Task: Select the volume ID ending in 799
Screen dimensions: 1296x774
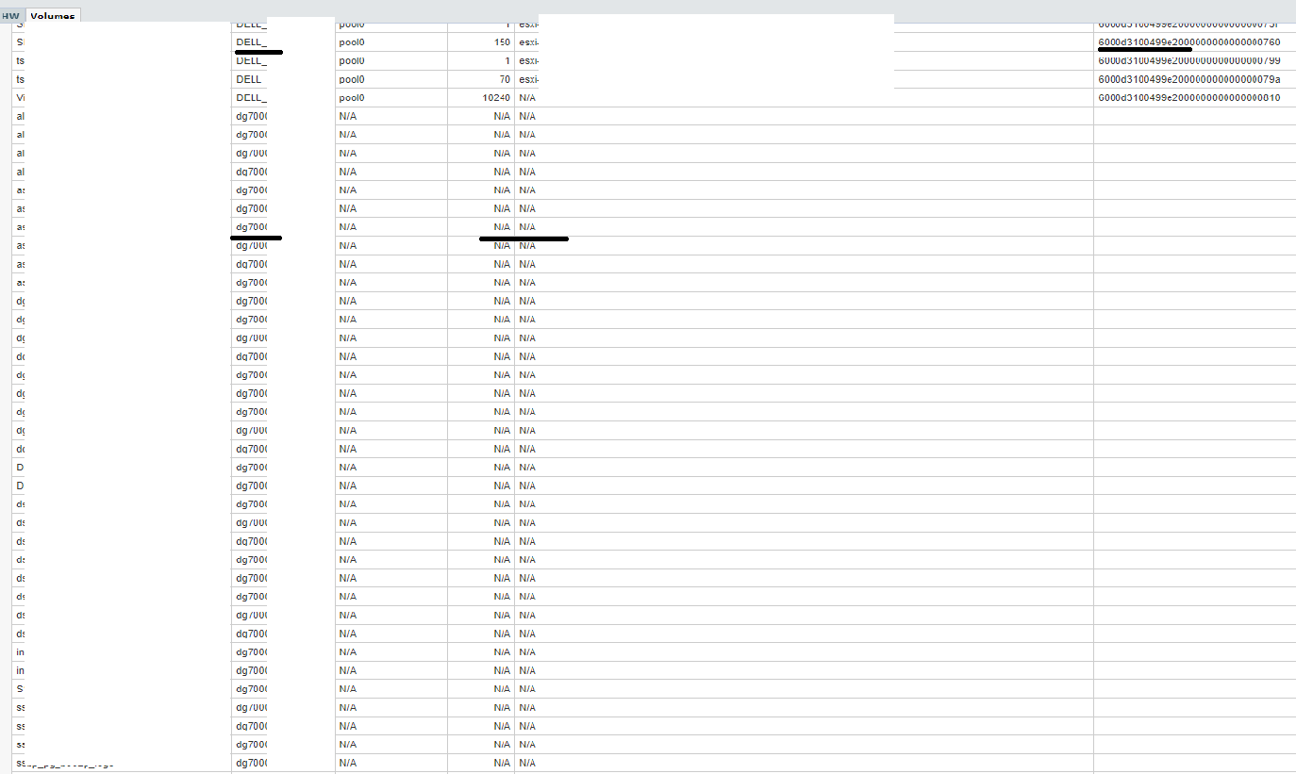Action: pos(1188,60)
